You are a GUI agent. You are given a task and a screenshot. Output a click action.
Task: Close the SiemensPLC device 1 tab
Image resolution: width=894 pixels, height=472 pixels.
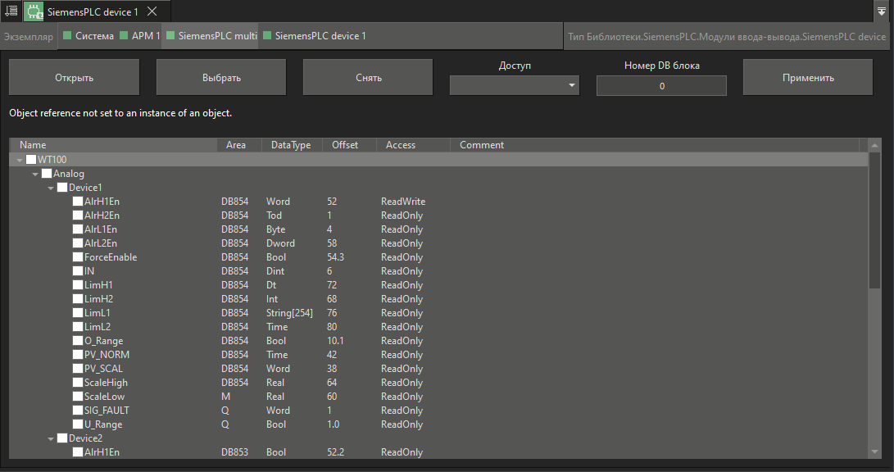(x=152, y=11)
